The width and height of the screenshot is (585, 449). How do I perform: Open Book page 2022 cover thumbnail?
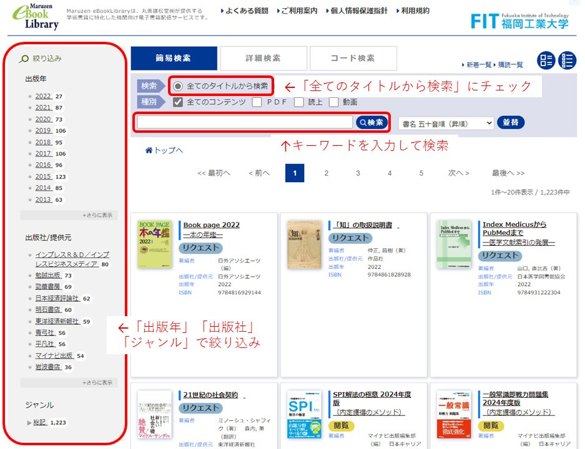tap(154, 244)
